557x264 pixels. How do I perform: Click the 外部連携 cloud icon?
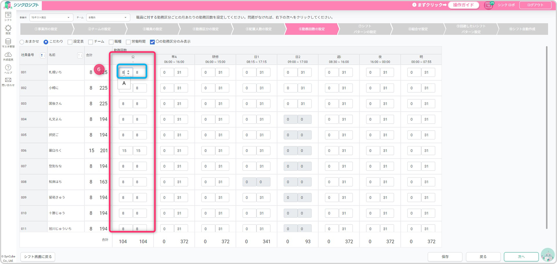(8, 55)
